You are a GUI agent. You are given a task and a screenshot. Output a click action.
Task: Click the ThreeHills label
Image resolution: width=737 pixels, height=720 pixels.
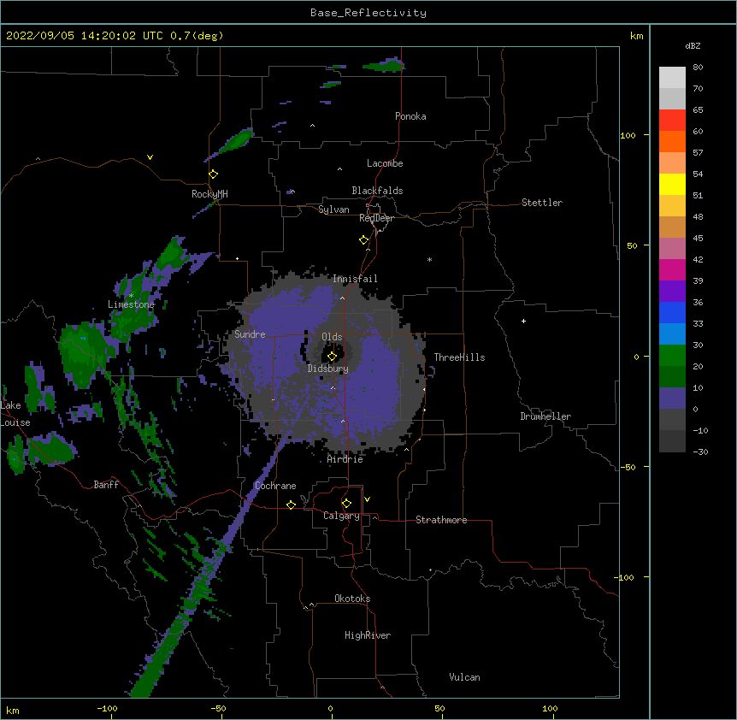coord(459,357)
